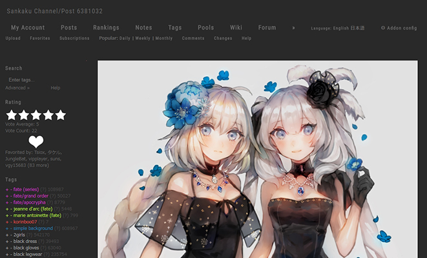Expand Advanced search options
Image resolution: width=427 pixels, height=258 pixels.
[x=17, y=88]
